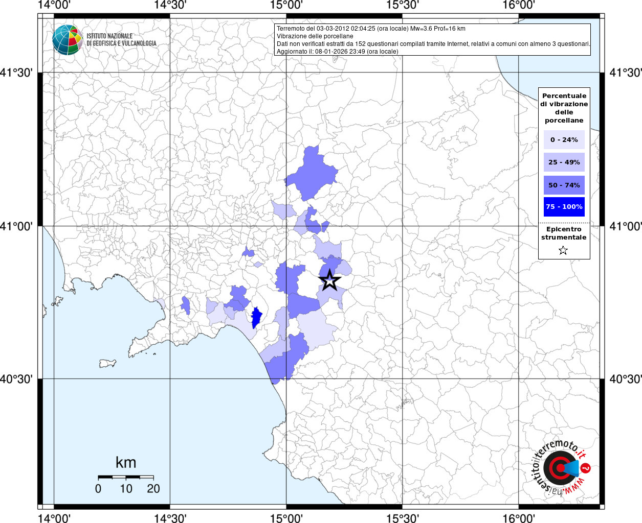Image resolution: width=642 pixels, height=523 pixels.
Task: Click the epicenter star on the map
Action: (330, 280)
